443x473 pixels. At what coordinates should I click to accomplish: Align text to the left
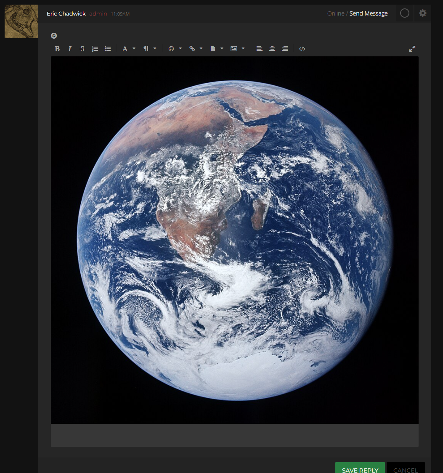coord(259,49)
